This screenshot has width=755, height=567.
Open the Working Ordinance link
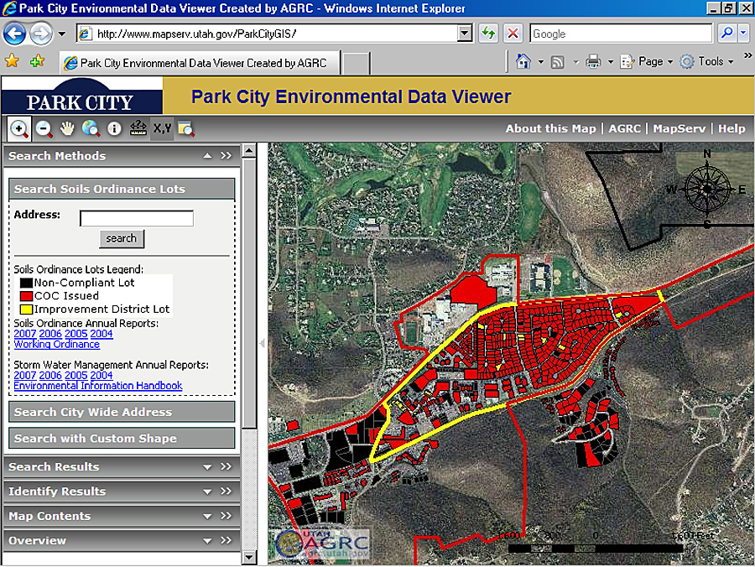[x=57, y=344]
